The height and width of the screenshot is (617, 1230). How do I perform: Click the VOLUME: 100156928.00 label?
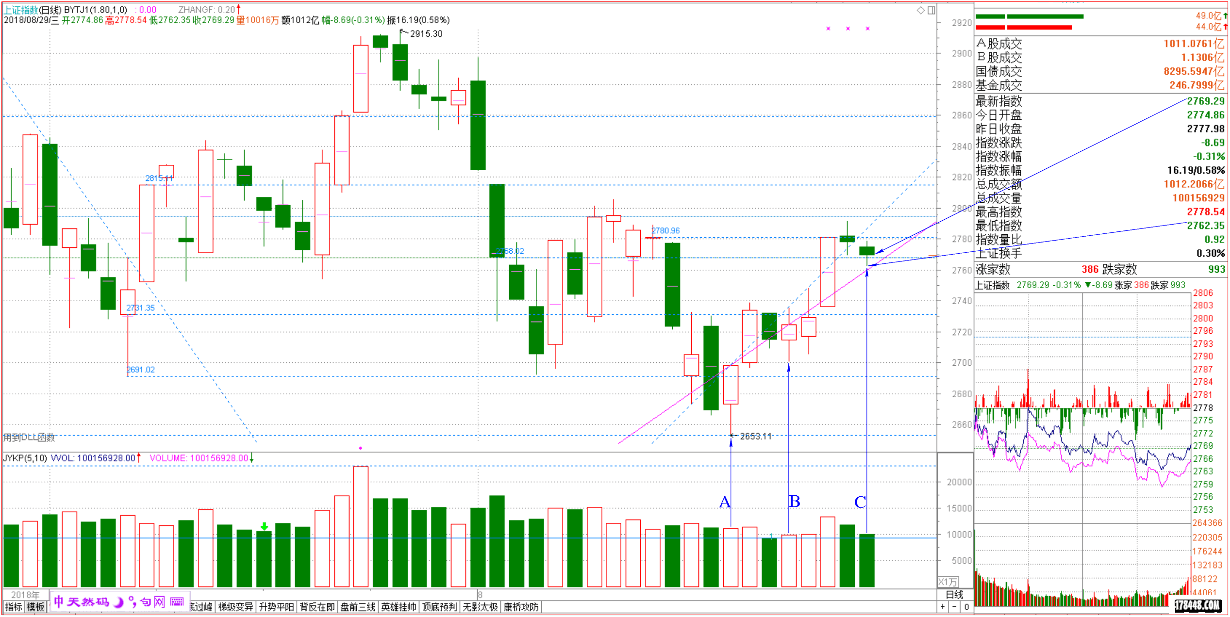coord(199,458)
